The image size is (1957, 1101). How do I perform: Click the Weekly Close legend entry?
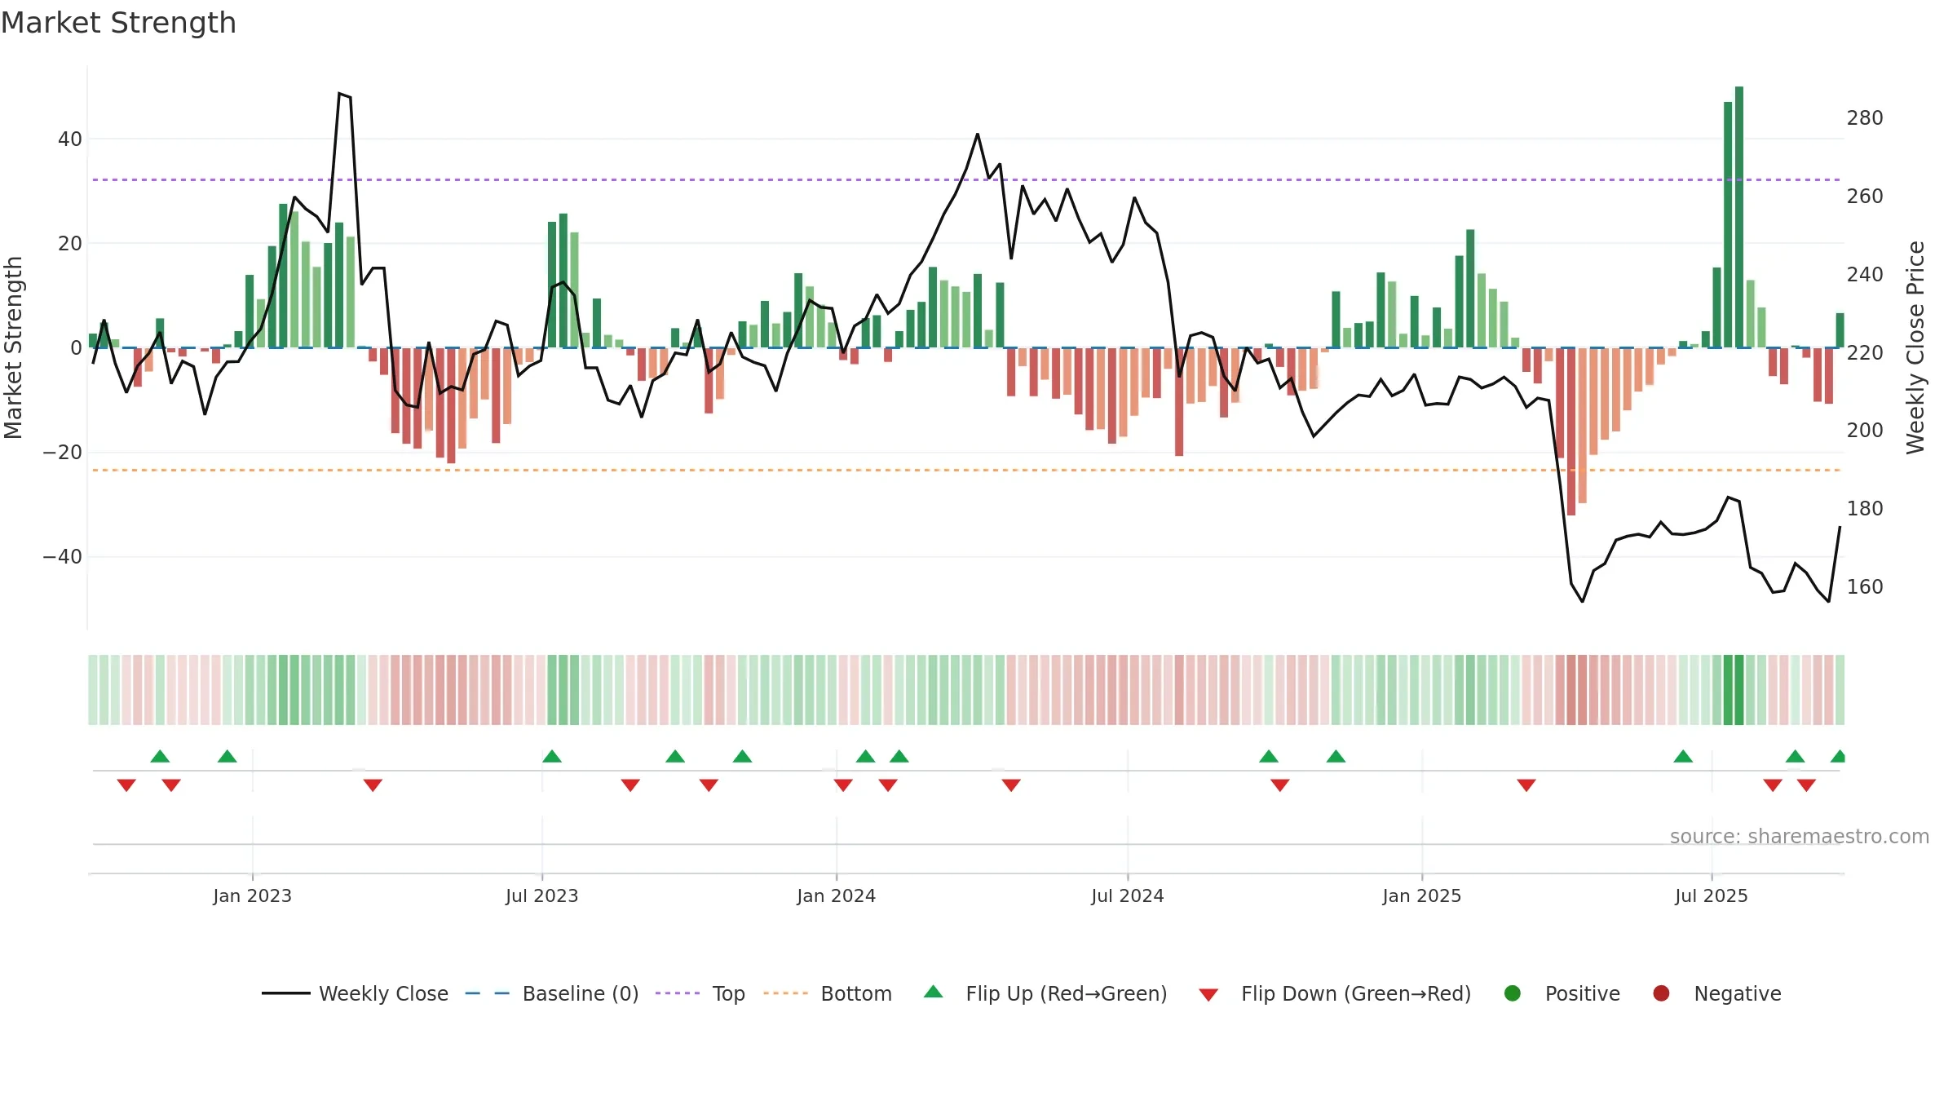tap(355, 993)
